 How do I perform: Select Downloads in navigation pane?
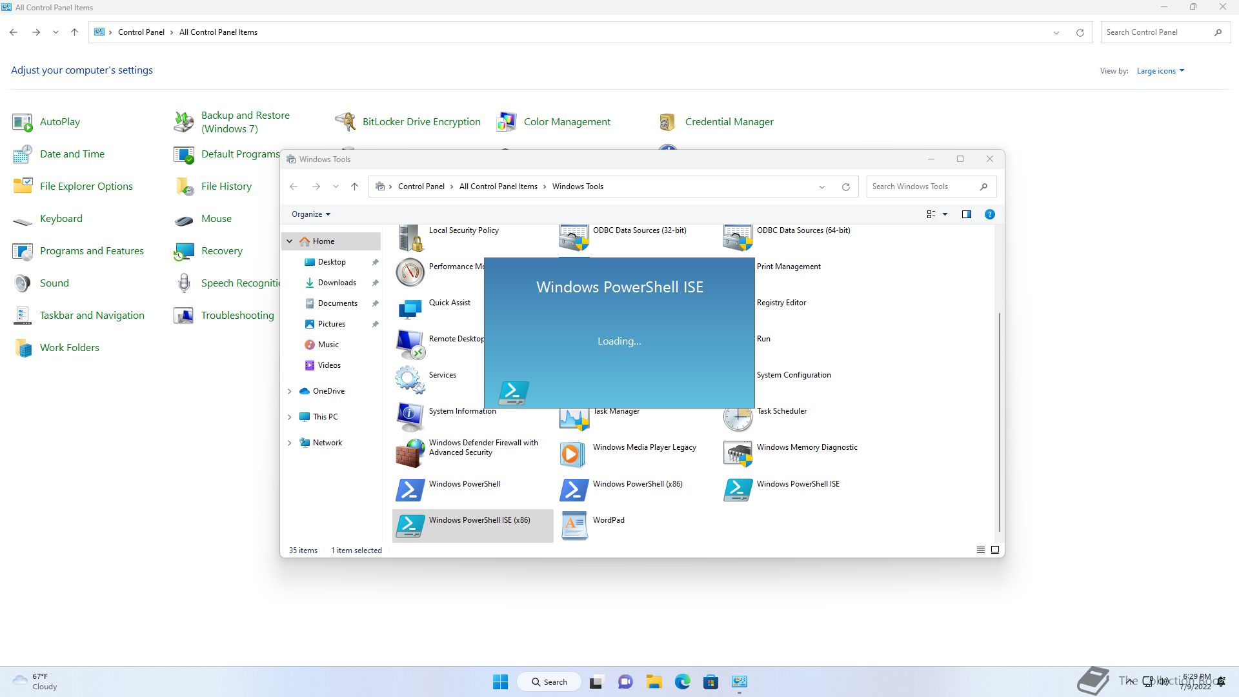pyautogui.click(x=336, y=283)
